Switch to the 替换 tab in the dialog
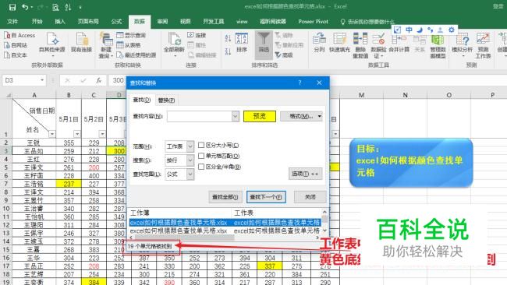Viewport: 507px width, 285px height. pos(166,100)
